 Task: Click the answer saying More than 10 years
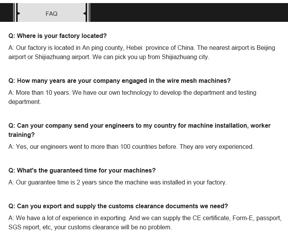[x=132, y=97]
